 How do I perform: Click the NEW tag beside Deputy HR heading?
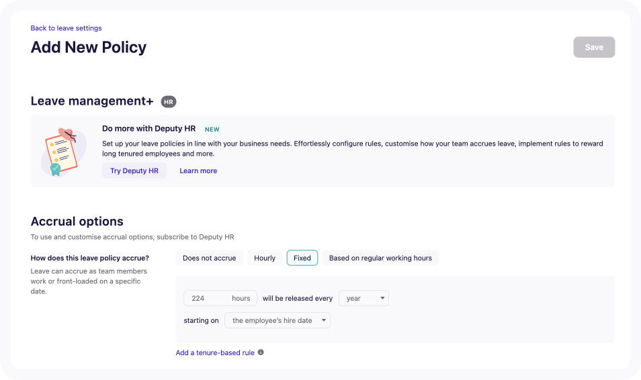point(212,129)
